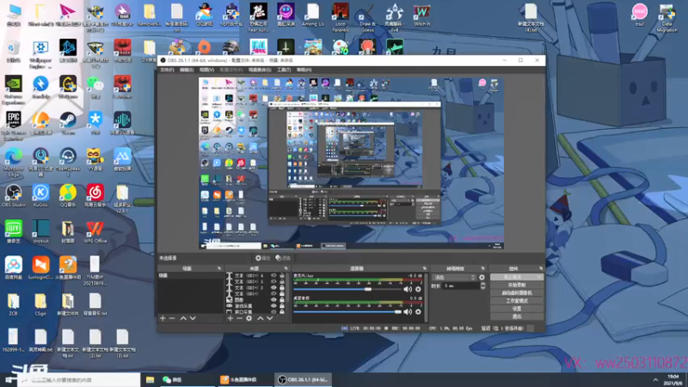Click the 退出 exit button in controls
This screenshot has height=387, width=688.
(x=517, y=316)
